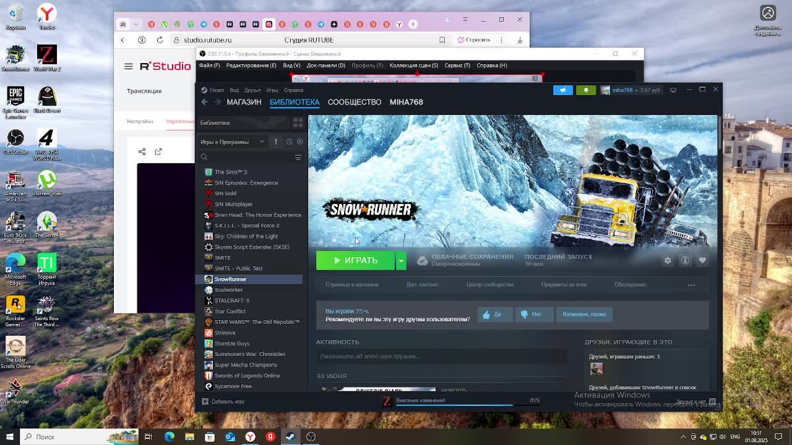Open Steam game settings gear icon
This screenshot has width=792, height=445.
click(x=668, y=261)
